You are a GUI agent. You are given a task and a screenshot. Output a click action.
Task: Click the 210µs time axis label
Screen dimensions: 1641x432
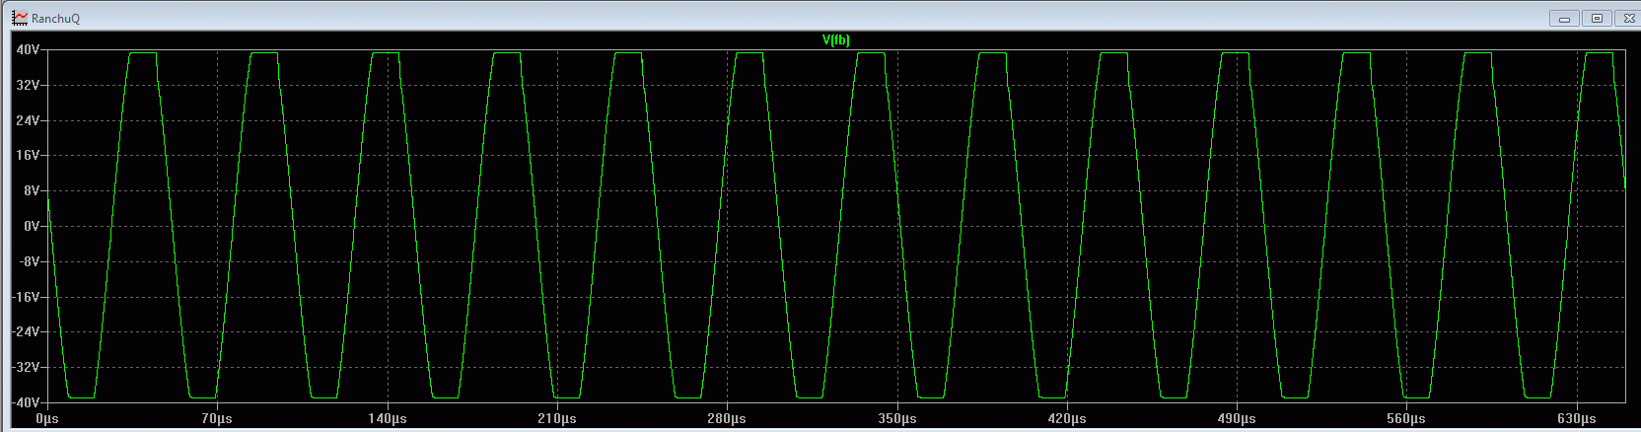coord(557,419)
